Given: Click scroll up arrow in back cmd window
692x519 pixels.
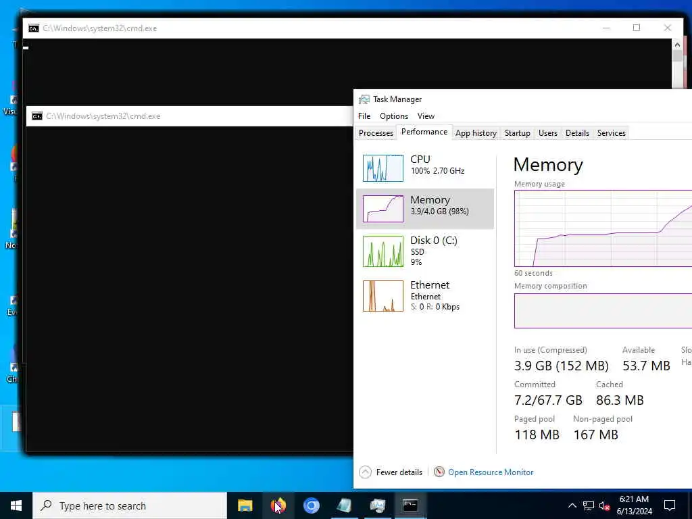Looking at the screenshot, I should [x=677, y=45].
